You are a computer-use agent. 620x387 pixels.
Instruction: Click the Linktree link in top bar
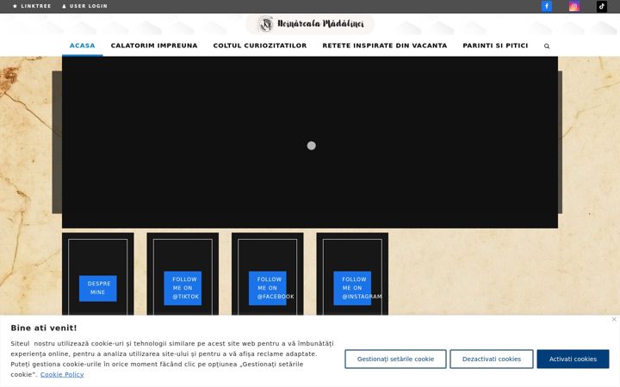(32, 6)
